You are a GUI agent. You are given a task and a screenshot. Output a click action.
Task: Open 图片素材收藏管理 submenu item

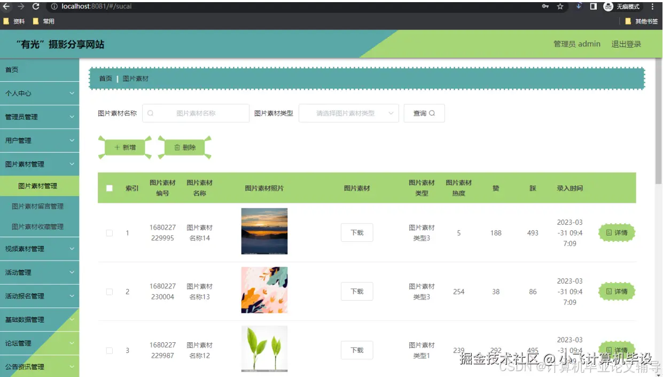coord(40,226)
